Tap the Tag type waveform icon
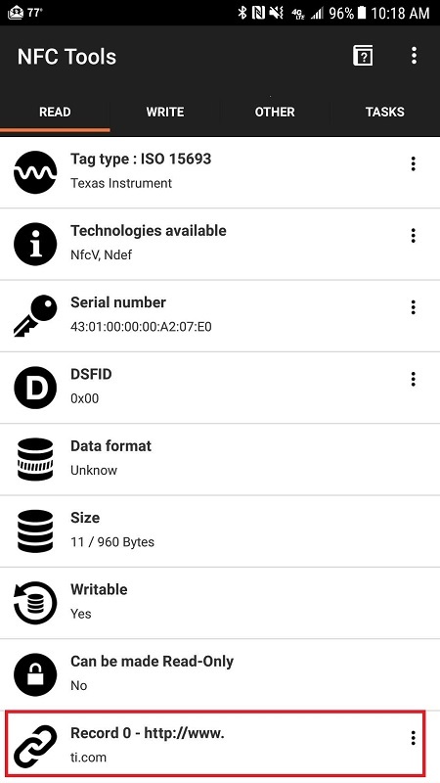Viewport: 440px width, 783px height. [35, 172]
